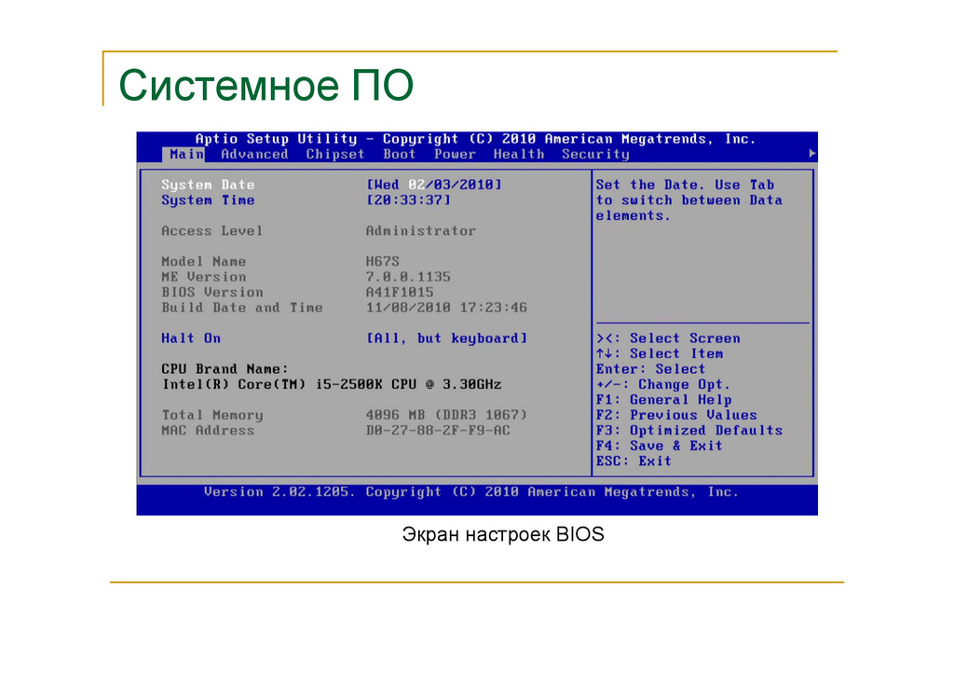
Task: Click the F1: General Help hint
Action: pos(663,400)
